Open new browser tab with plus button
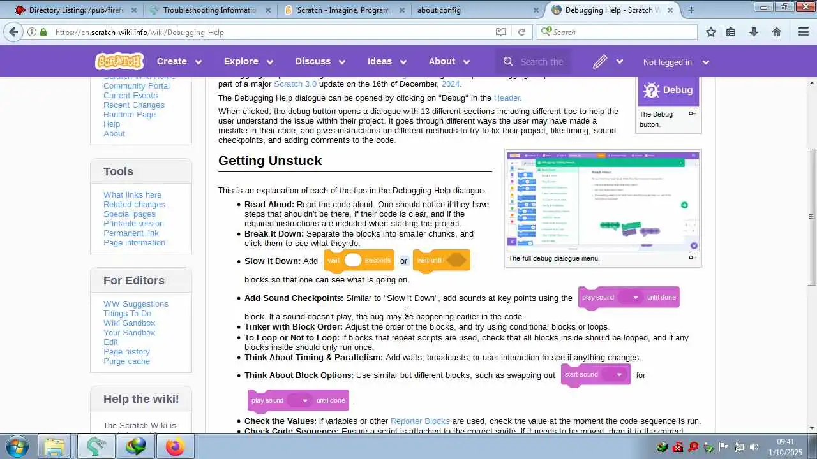 691,10
